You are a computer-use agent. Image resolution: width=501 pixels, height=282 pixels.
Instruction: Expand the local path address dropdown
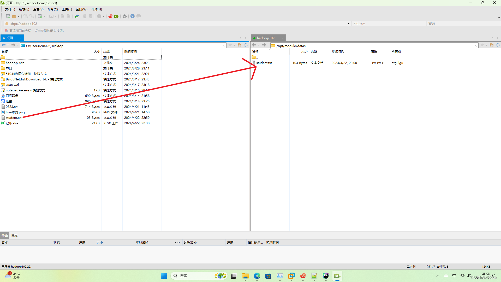tap(224, 46)
